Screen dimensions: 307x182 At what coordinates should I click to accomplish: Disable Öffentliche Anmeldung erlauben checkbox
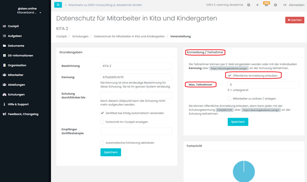pos(230,76)
